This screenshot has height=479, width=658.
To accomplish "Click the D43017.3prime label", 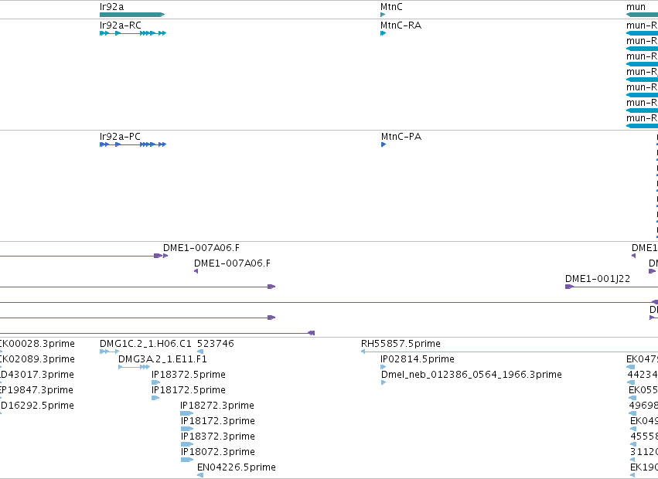I will point(37,375).
